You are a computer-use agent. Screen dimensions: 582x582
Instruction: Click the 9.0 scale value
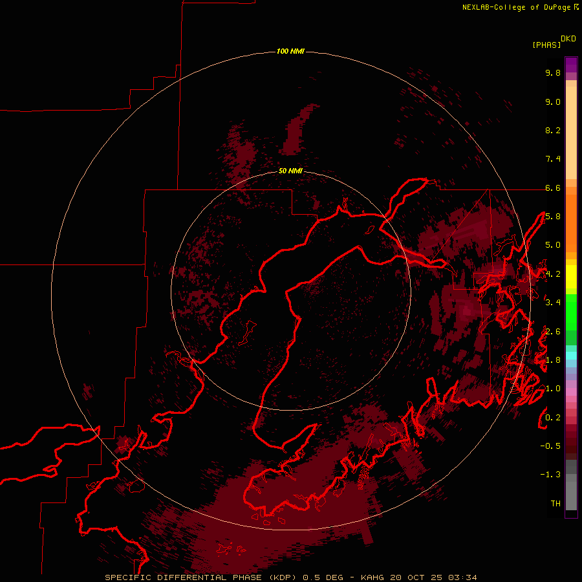pos(553,102)
